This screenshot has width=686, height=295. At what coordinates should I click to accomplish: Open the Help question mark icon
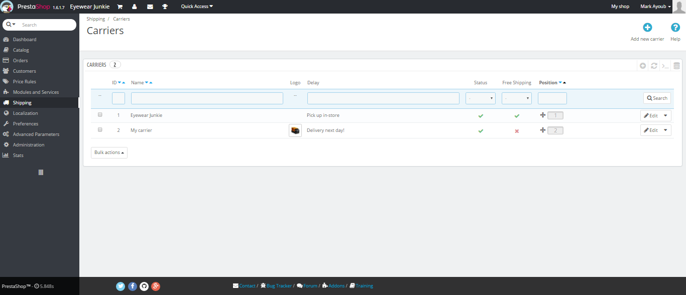[675, 28]
